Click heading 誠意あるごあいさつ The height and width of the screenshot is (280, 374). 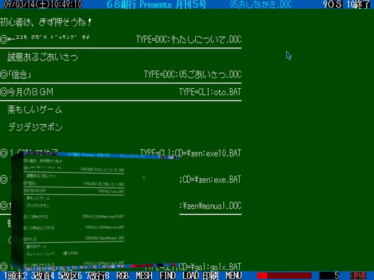[43, 57]
